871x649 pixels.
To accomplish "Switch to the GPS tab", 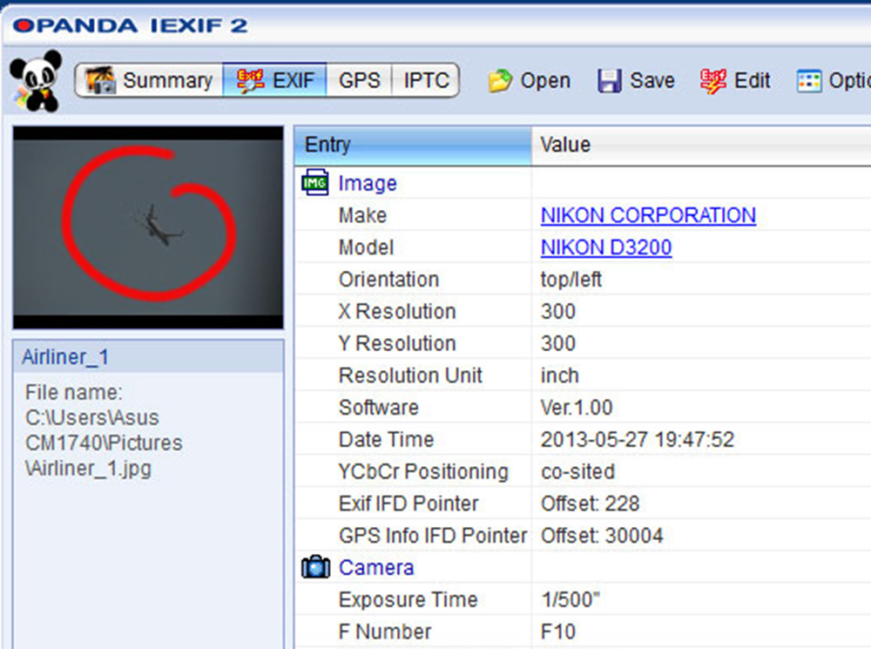I will point(359,81).
